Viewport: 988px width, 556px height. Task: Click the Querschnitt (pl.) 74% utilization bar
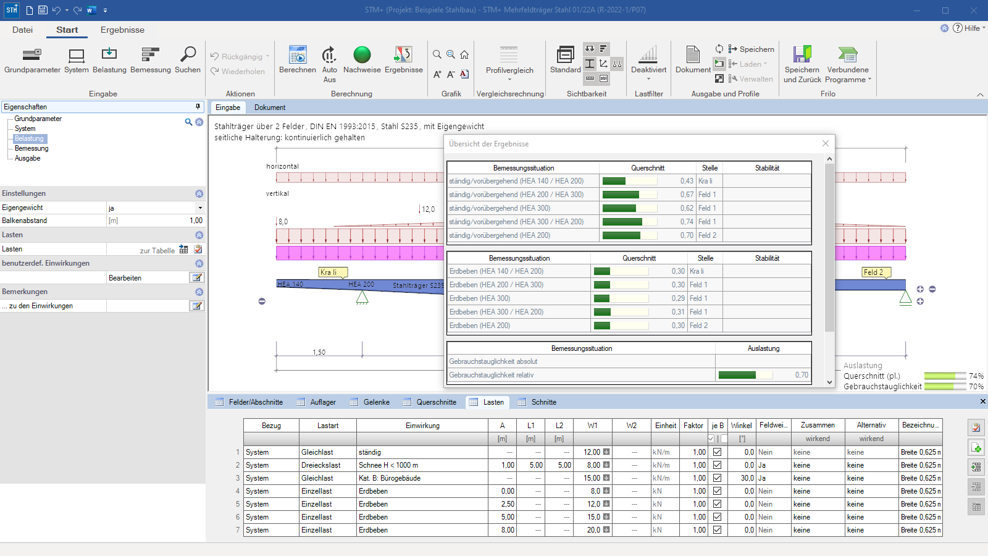coord(945,376)
